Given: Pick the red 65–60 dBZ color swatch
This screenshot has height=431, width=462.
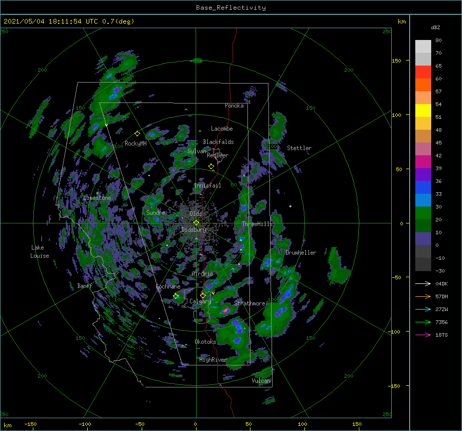Looking at the screenshot, I should click(423, 72).
